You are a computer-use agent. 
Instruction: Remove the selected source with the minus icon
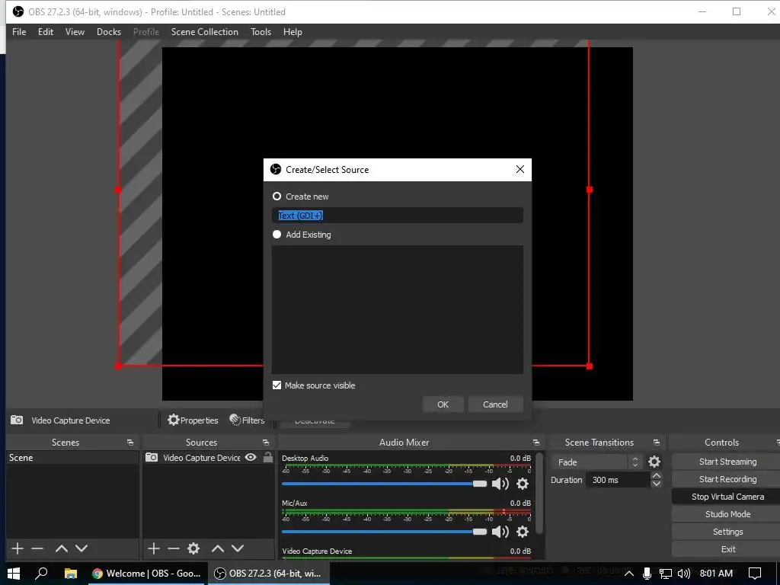(174, 548)
